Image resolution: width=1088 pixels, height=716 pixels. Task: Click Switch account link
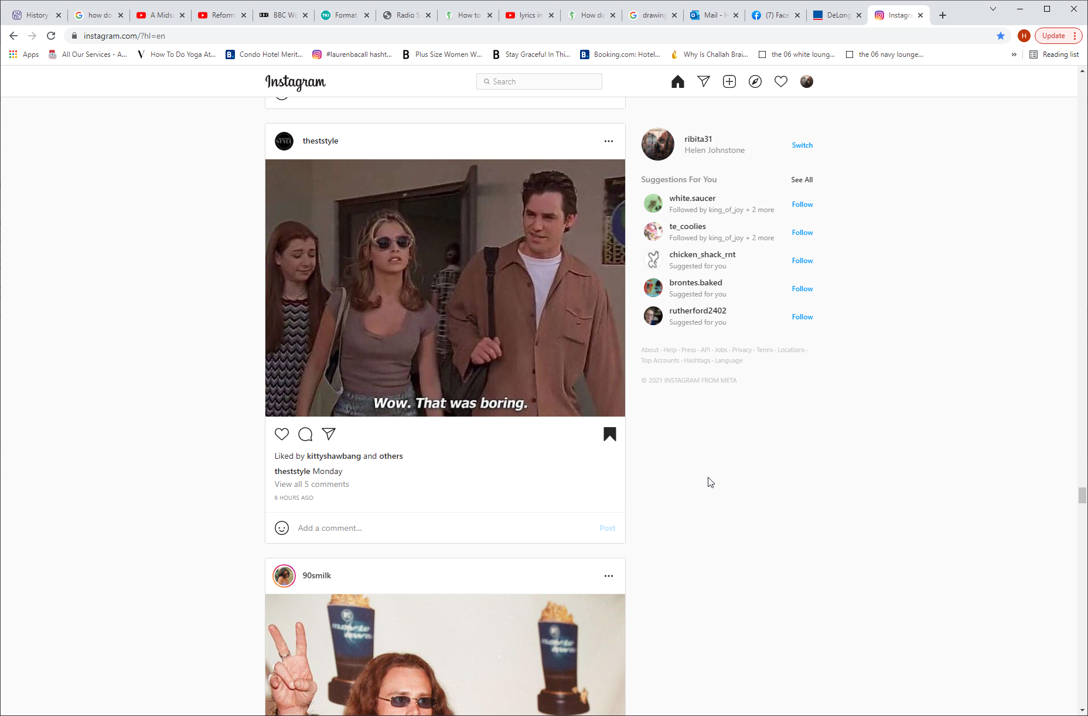tap(802, 145)
